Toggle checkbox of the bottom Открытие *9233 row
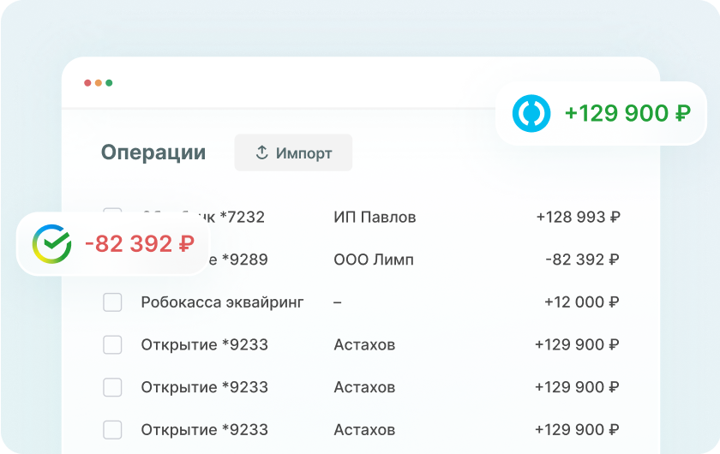 click(x=112, y=429)
